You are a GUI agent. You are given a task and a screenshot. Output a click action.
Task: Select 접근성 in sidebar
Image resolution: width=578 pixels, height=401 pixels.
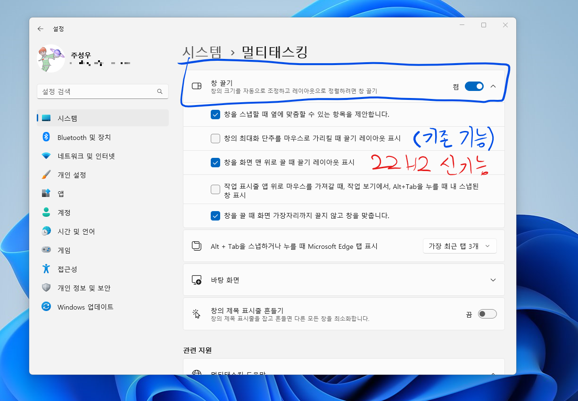click(x=102, y=269)
